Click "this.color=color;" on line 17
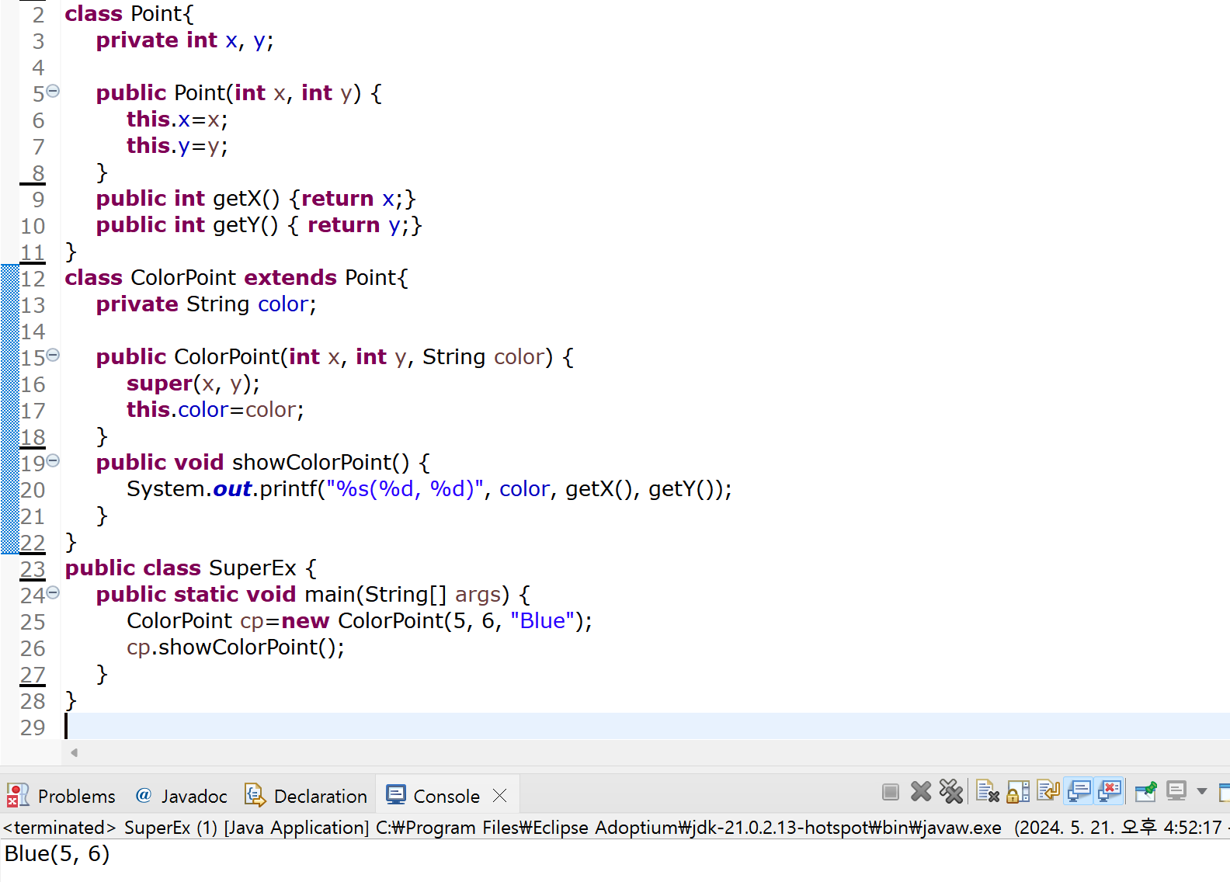 pos(215,410)
